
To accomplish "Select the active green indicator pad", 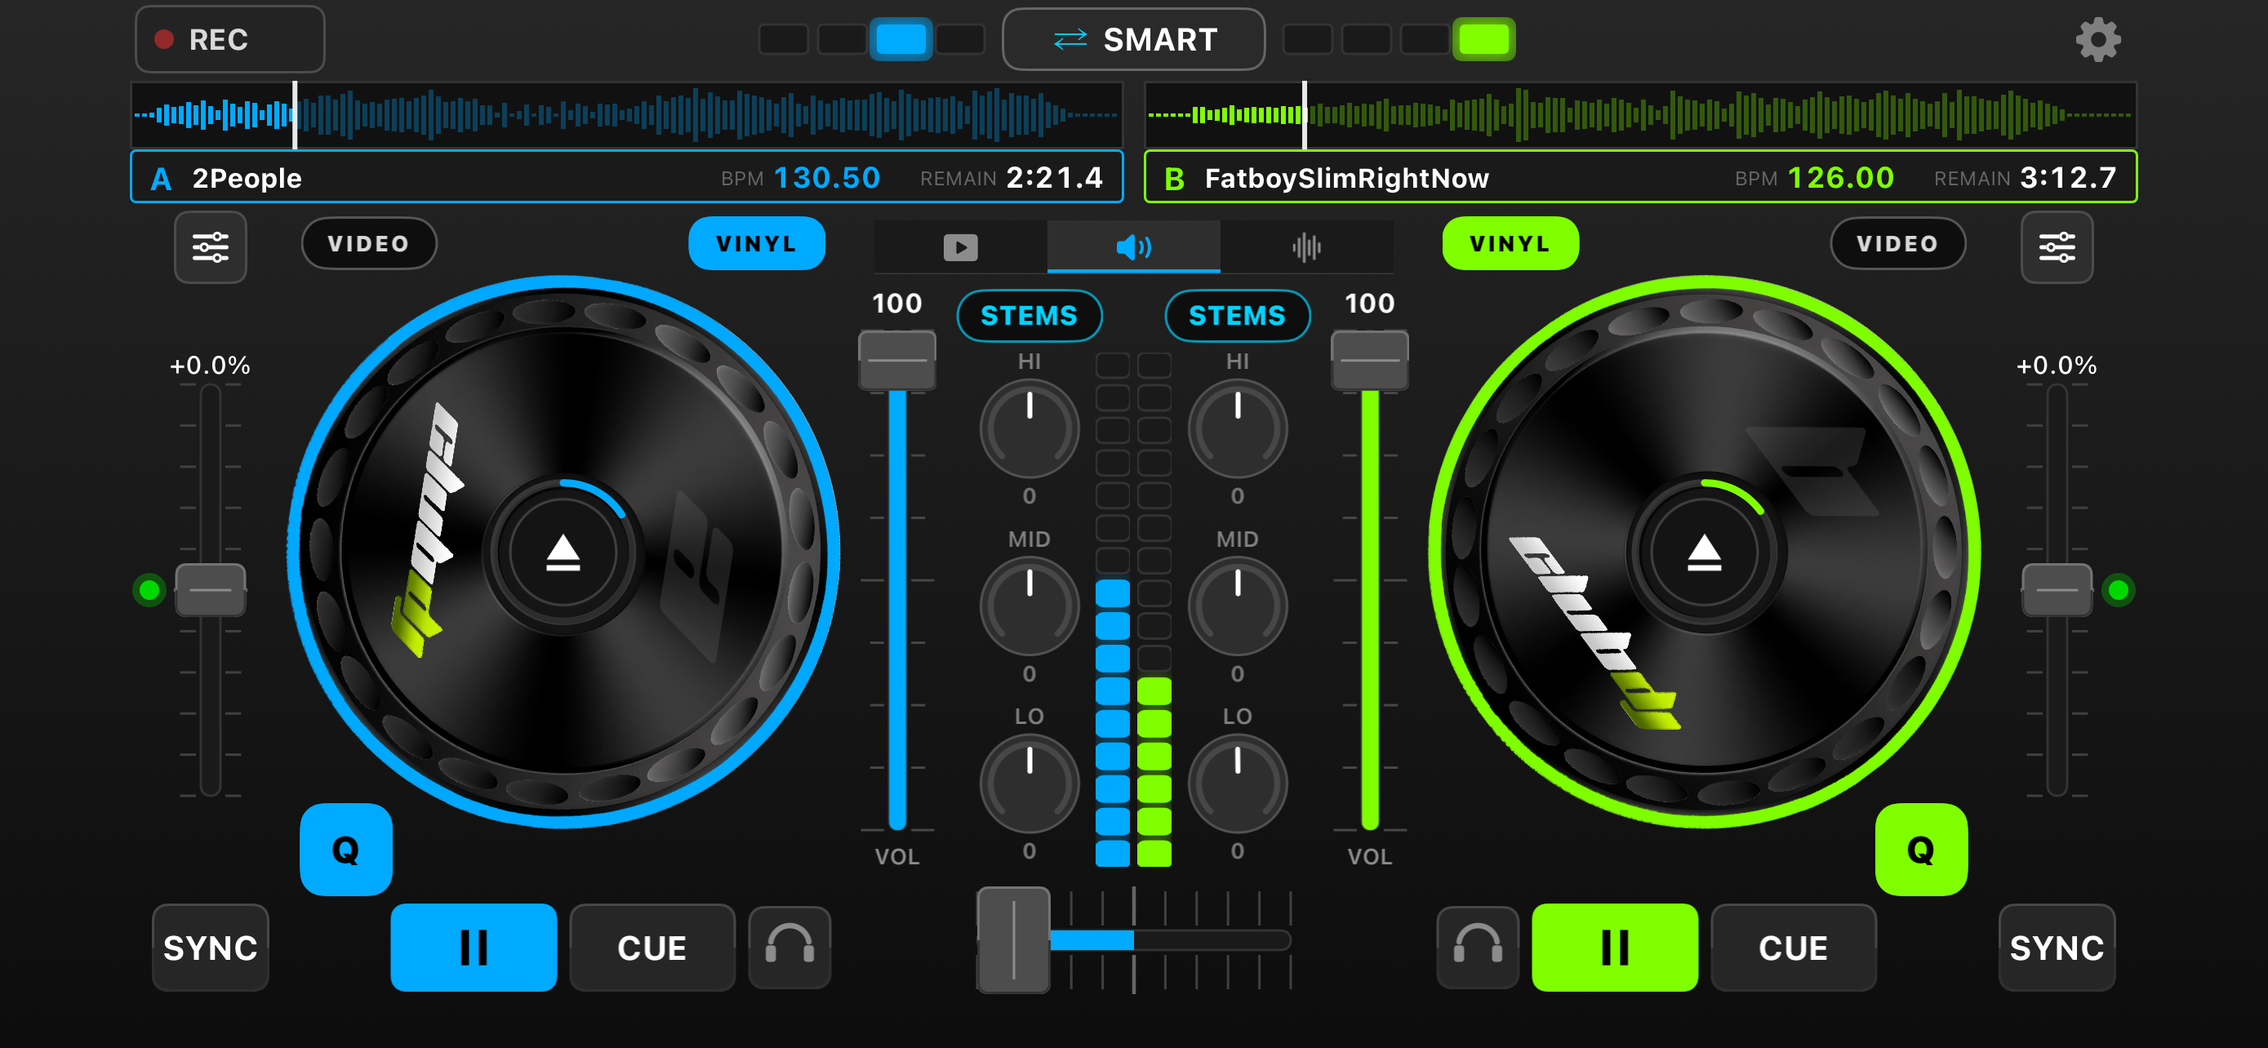I will (1483, 40).
